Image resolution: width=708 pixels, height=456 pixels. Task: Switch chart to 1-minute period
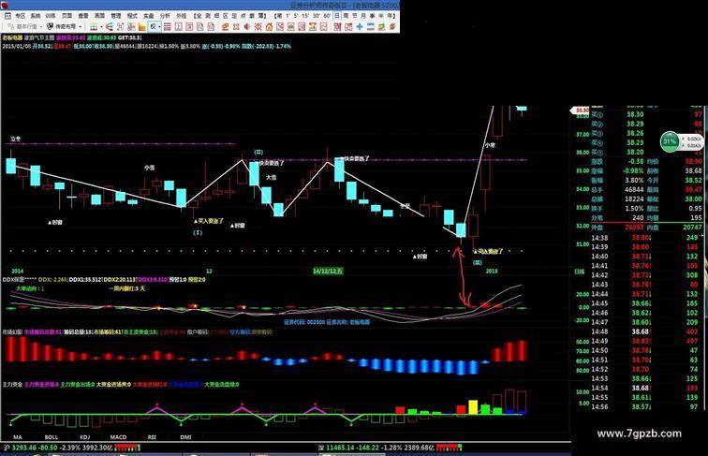coord(288,16)
